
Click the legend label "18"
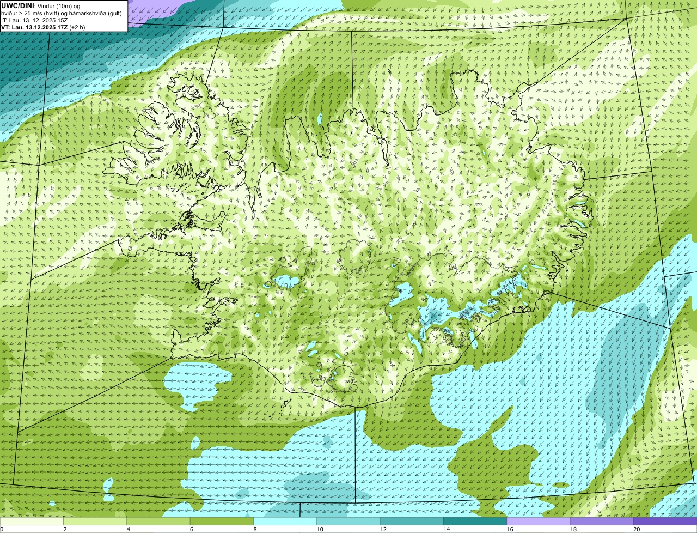[573, 529]
